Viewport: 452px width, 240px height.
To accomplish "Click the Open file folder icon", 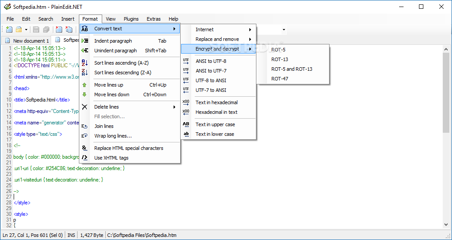I will coord(19,29).
